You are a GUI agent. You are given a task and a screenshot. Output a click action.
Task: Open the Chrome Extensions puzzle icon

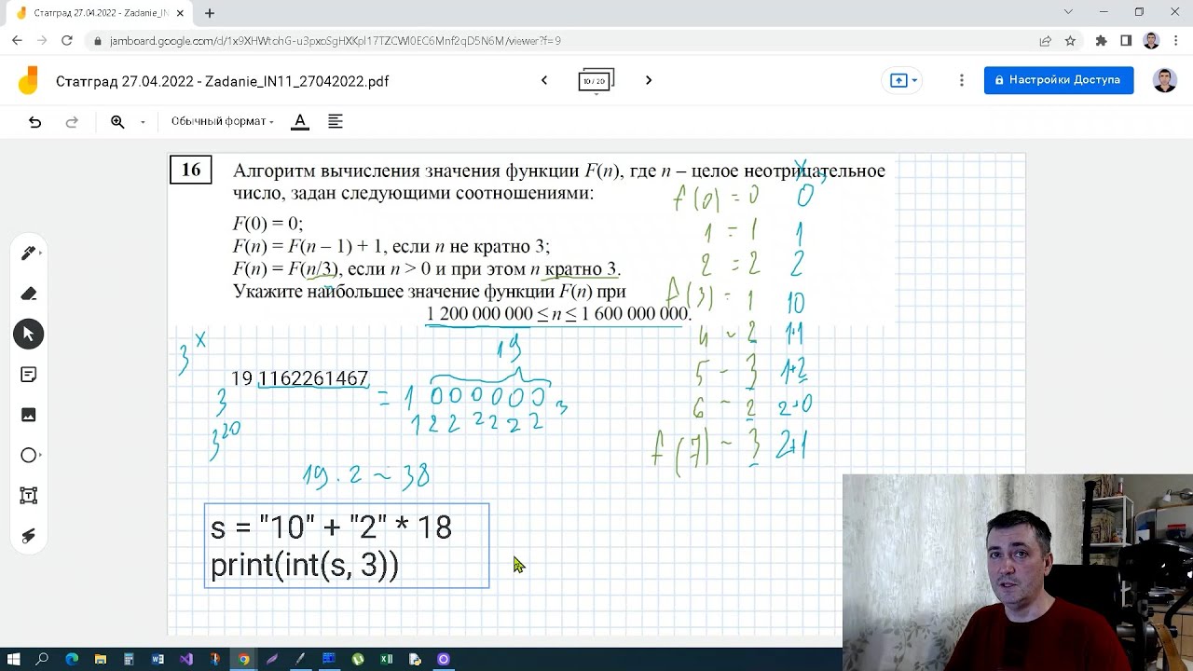pyautogui.click(x=1101, y=41)
